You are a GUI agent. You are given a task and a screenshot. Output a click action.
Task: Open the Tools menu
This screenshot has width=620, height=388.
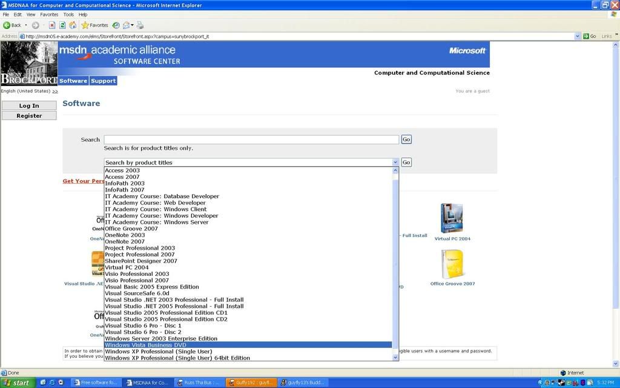68,15
